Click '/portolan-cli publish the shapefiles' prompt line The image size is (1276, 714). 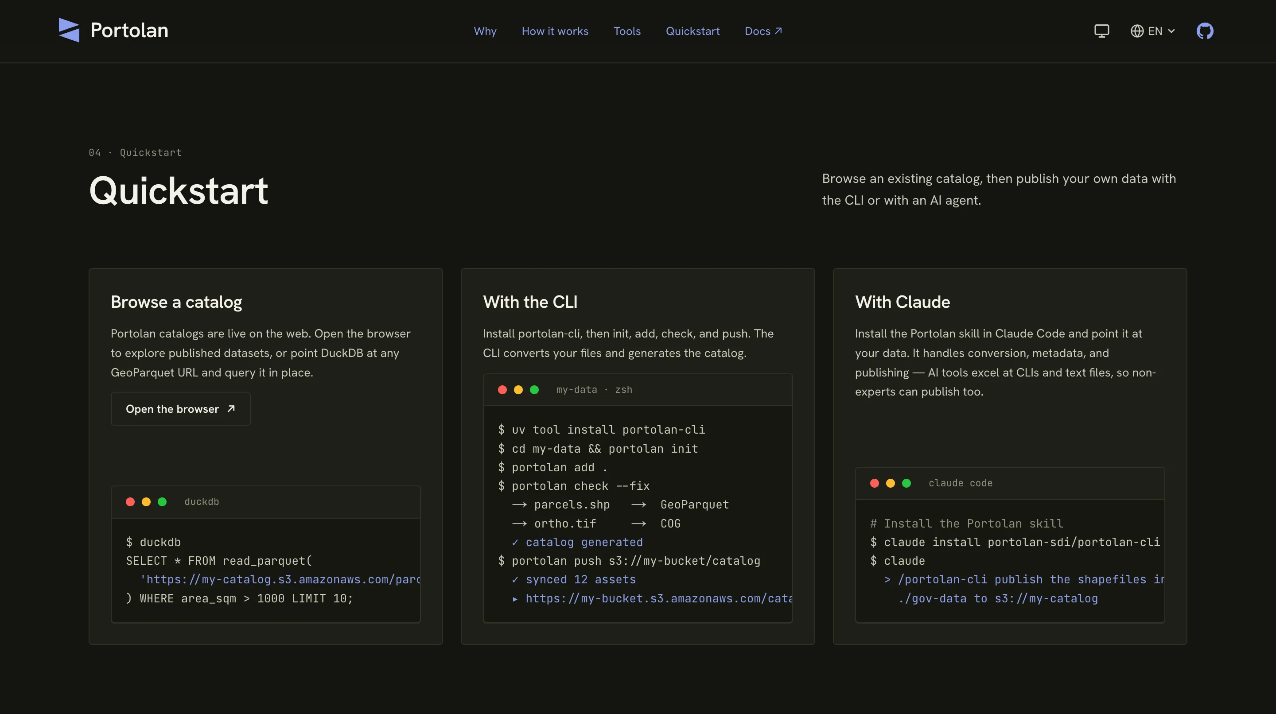click(x=1024, y=579)
